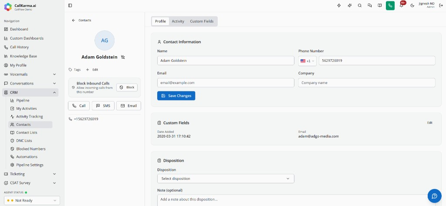Viewport: 446px width, 206px height.
Task: Click the green phone dialer button
Action: [390, 6]
